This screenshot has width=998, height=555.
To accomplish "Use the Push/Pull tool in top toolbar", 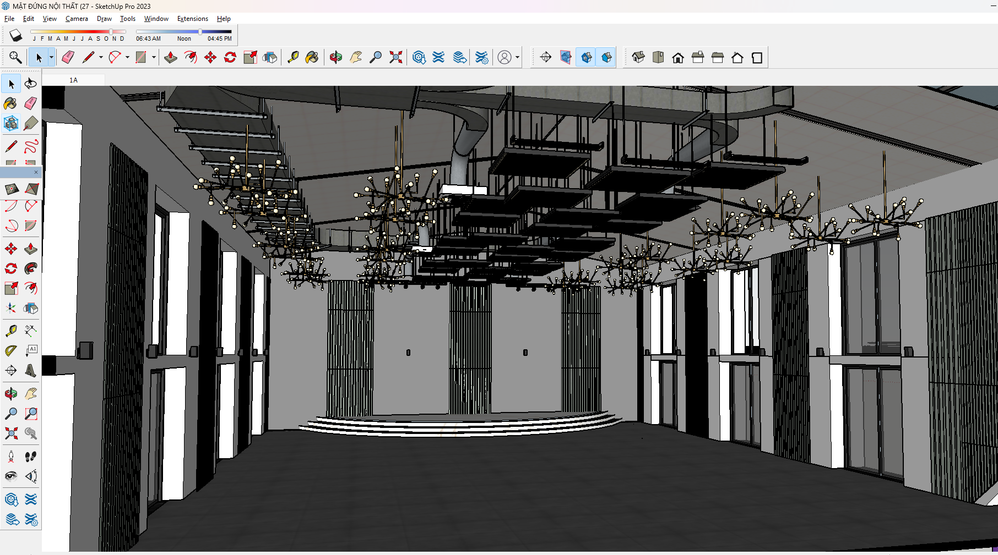I will (171, 57).
